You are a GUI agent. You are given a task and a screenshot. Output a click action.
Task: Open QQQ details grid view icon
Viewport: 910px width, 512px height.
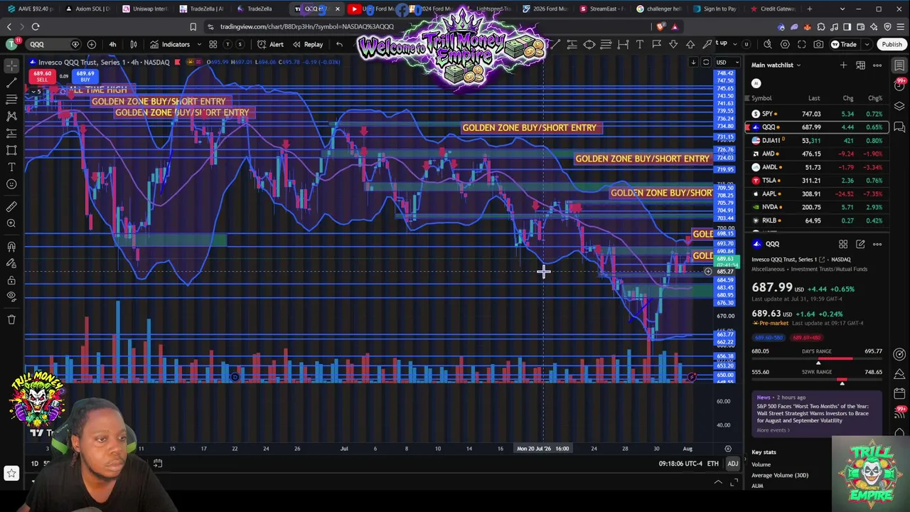tap(843, 244)
